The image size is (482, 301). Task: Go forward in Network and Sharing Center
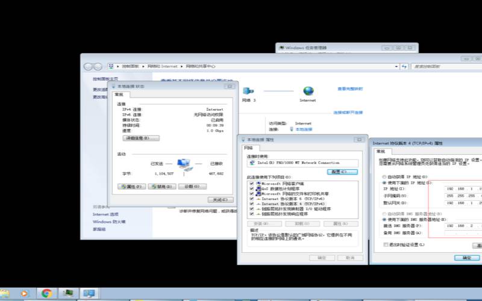click(98, 67)
